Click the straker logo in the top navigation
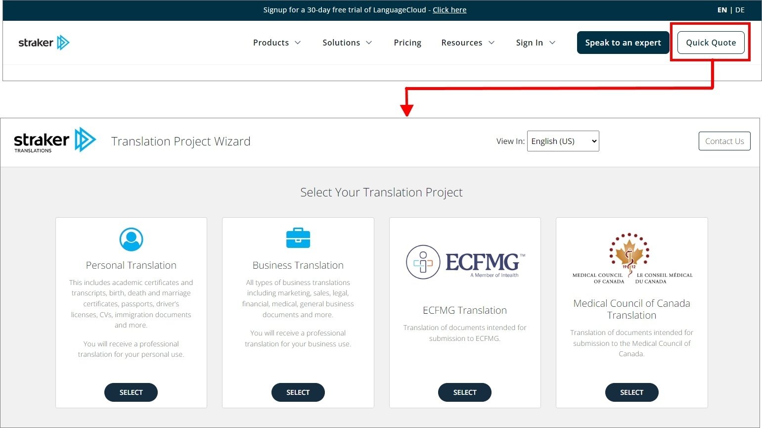 tap(44, 42)
